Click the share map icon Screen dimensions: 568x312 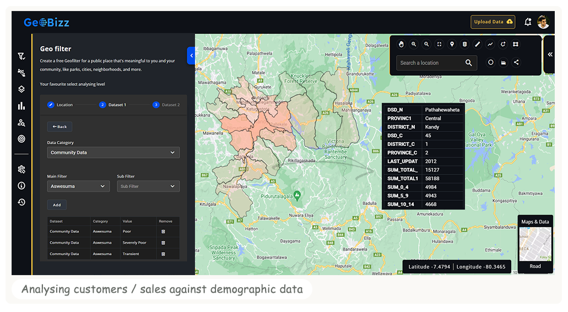[516, 62]
